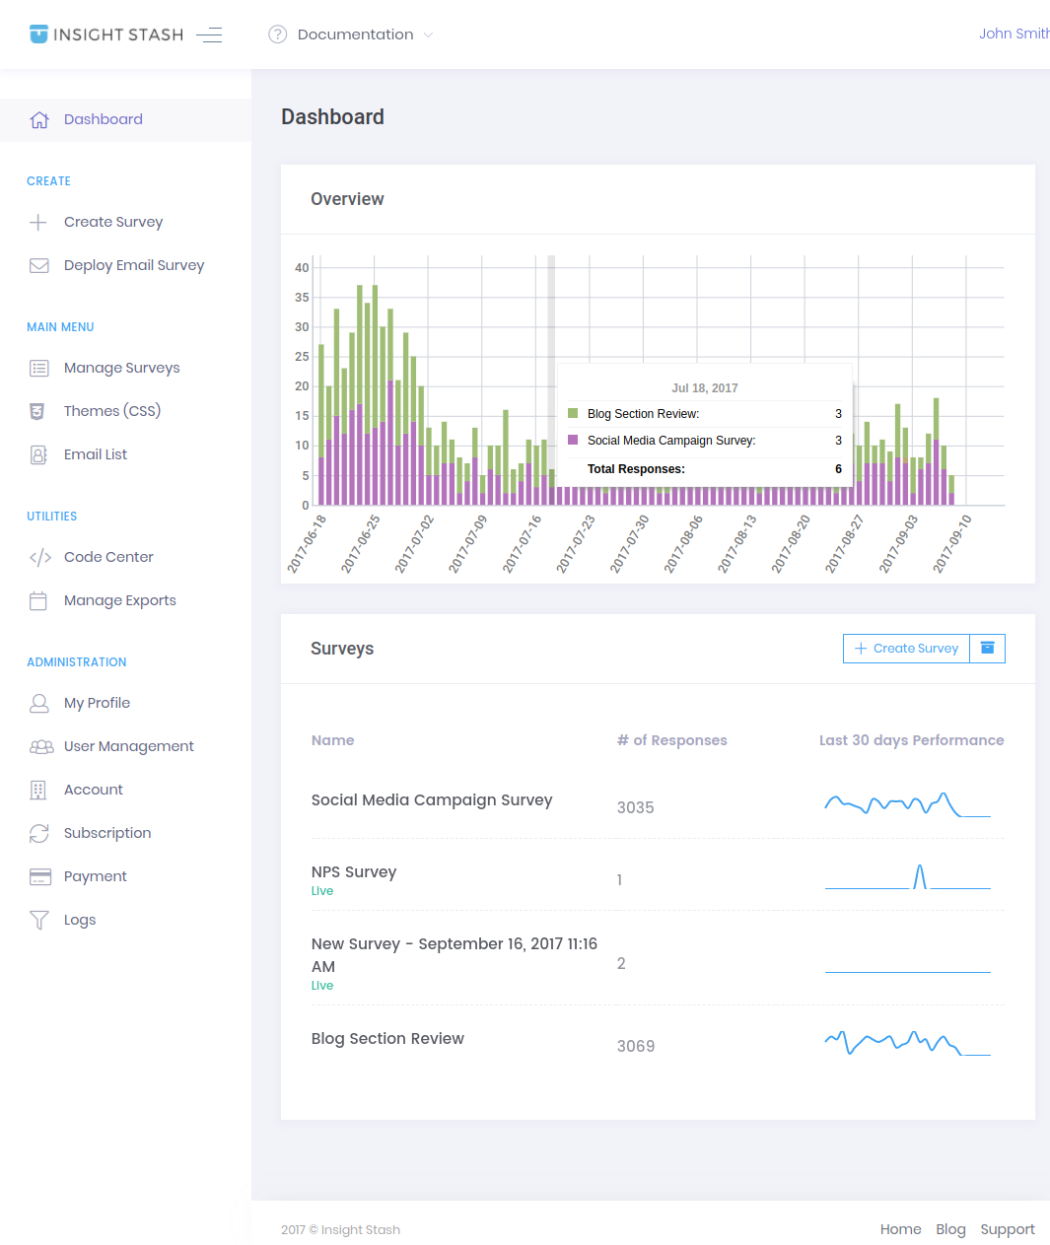Click the Dashboard home icon
The image size is (1050, 1245).
39,119
